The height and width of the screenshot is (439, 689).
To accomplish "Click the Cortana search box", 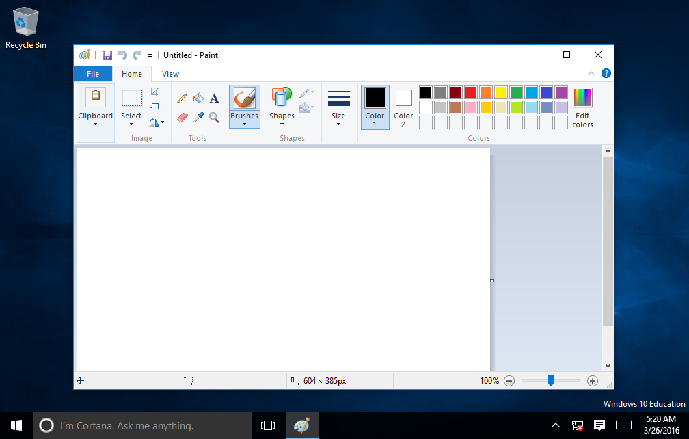I will tap(142, 425).
